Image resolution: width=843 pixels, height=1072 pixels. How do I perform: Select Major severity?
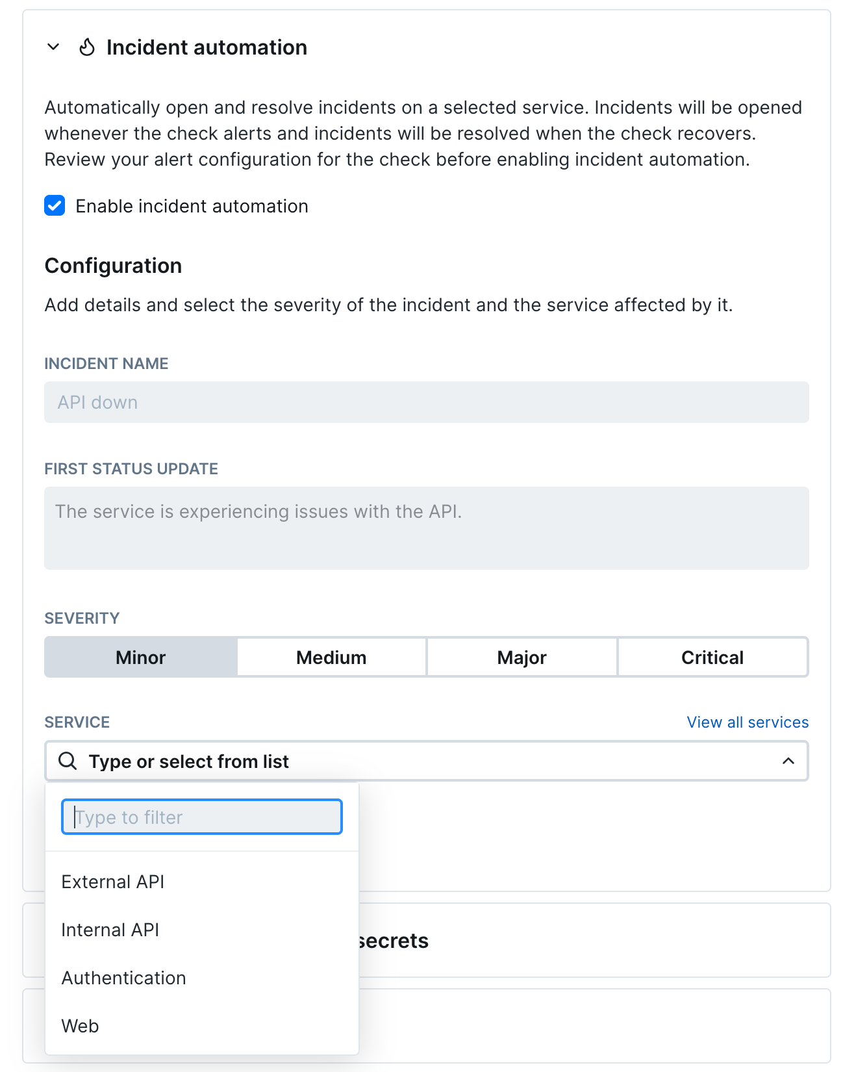click(x=522, y=657)
